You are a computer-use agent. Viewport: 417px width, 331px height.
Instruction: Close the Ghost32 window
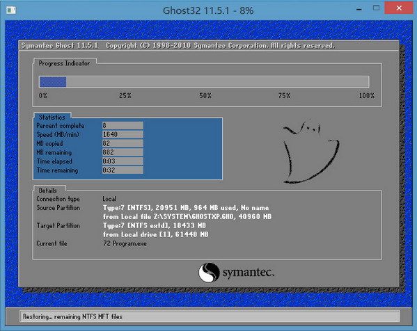click(399, 8)
